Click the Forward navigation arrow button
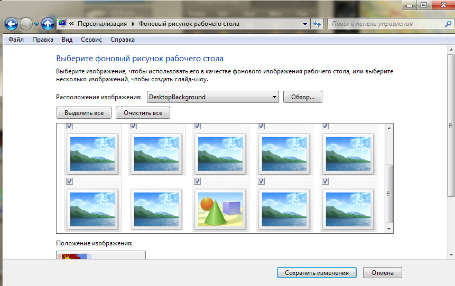The height and width of the screenshot is (286, 455). point(26,24)
